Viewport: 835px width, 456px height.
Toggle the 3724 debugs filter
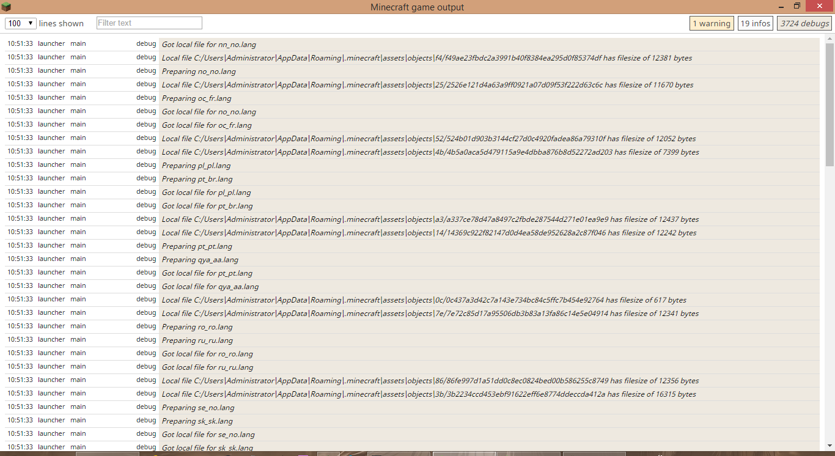click(804, 23)
